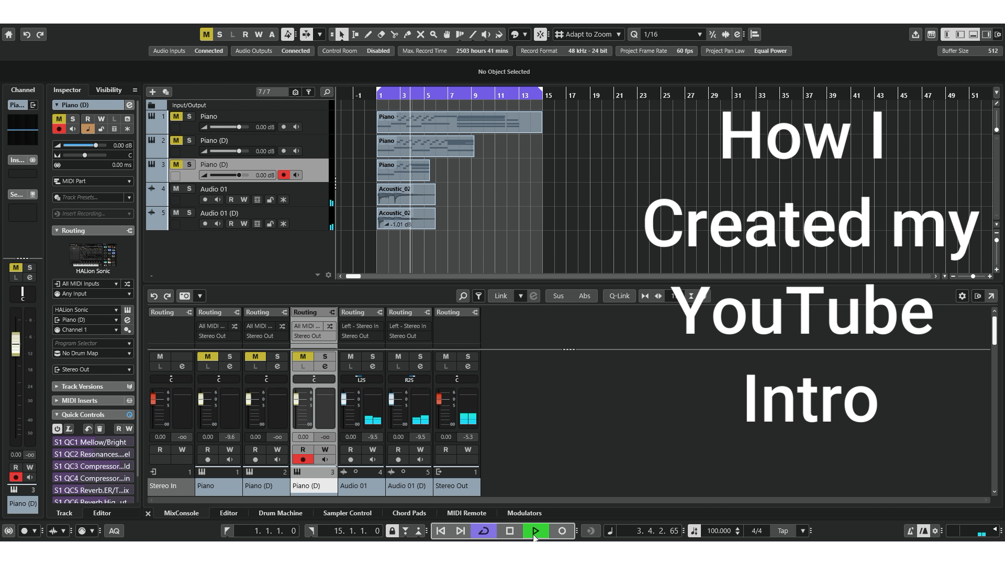The width and height of the screenshot is (1005, 565).
Task: Click the Q-Link button
Action: pos(619,296)
